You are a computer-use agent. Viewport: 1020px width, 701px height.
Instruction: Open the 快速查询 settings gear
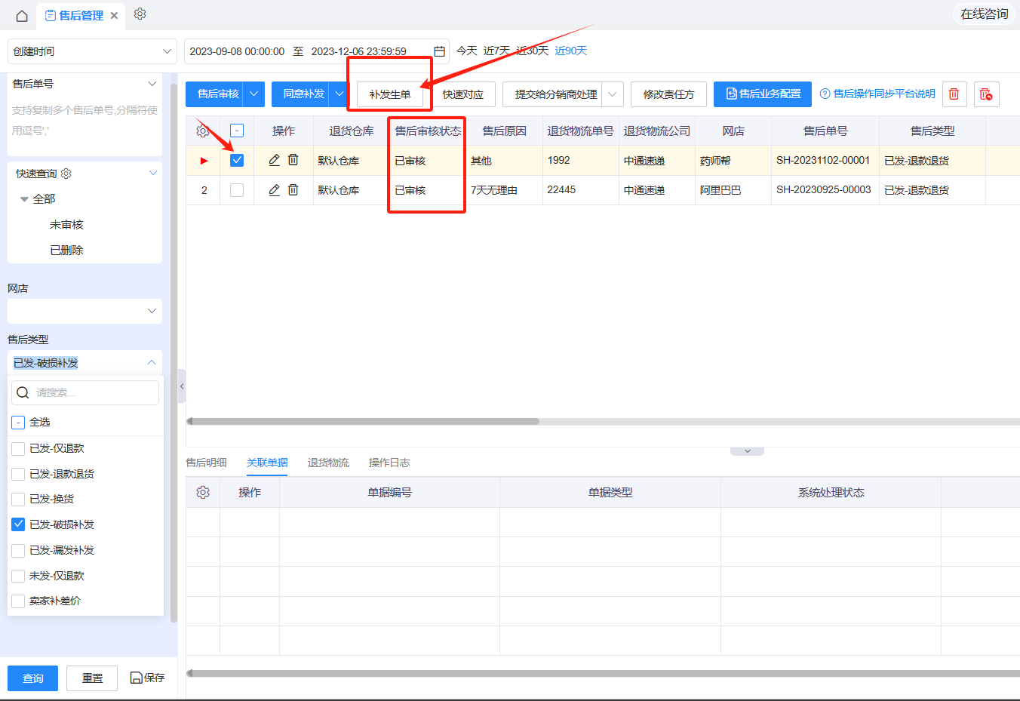pos(66,174)
